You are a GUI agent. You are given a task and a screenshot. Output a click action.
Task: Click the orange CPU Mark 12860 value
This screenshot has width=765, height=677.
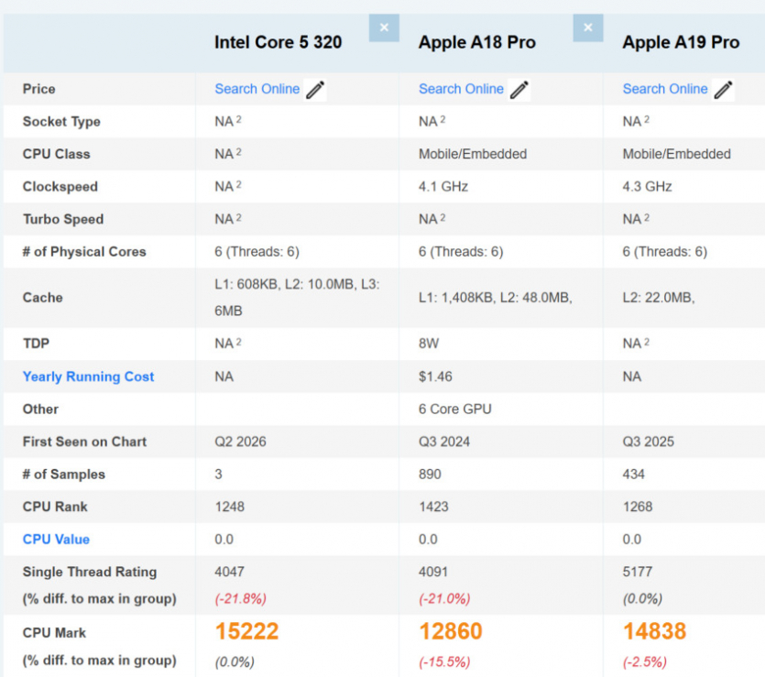click(449, 630)
